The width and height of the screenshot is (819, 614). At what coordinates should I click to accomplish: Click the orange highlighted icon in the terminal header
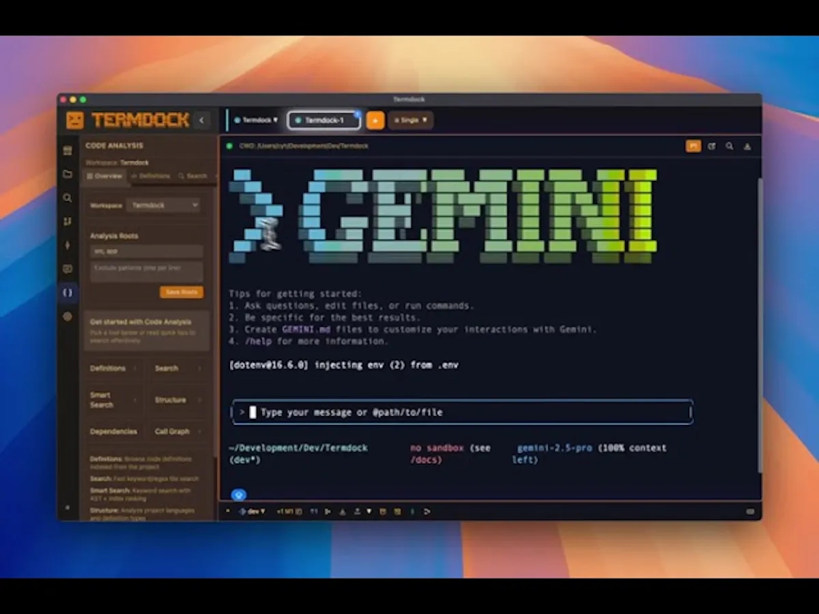(693, 146)
